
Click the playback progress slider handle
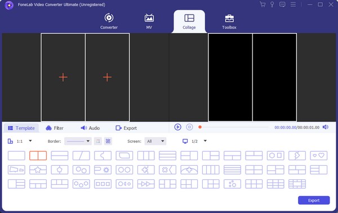click(200, 127)
